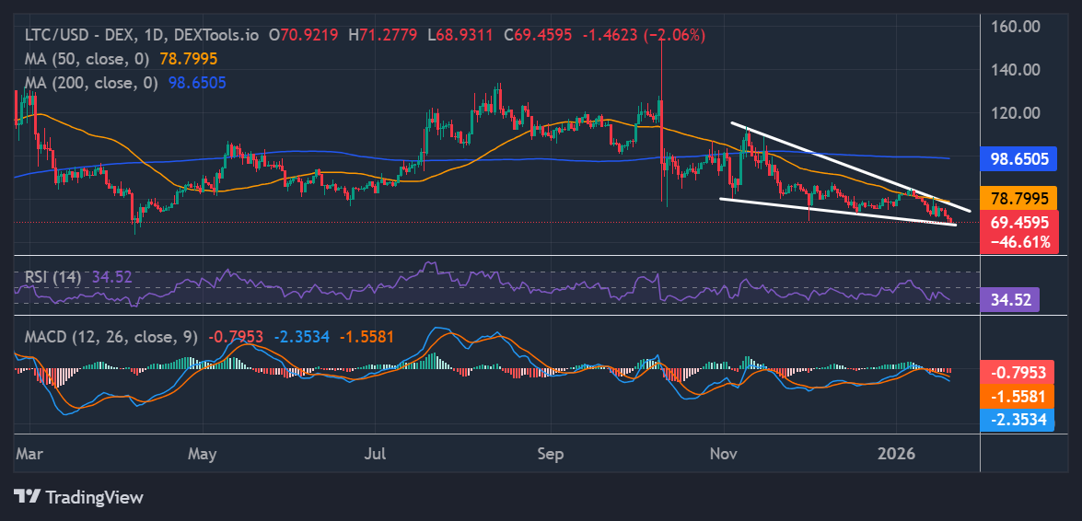Select the MACD (12, 26, close, 9) label
1082x521 pixels.
point(111,337)
